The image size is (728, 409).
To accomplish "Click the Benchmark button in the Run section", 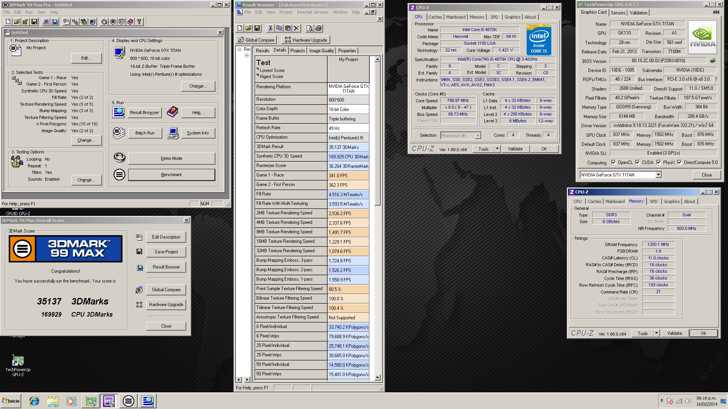I will click(171, 175).
